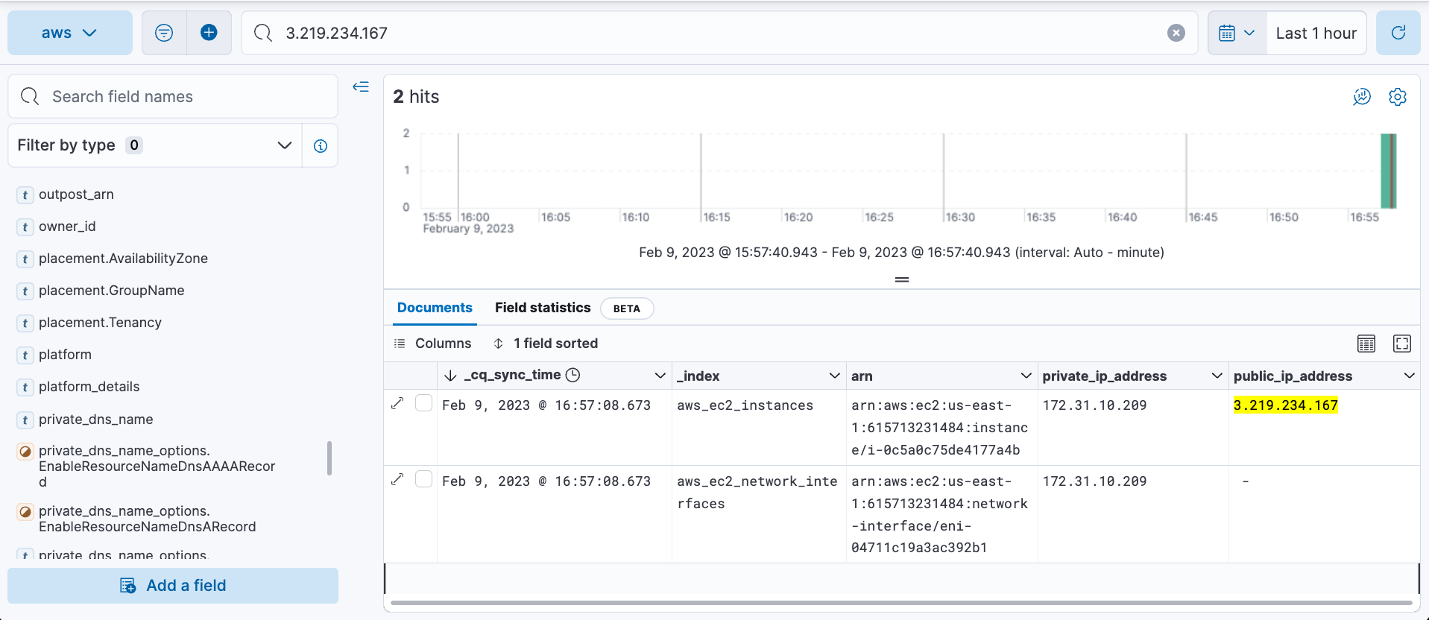Select the private_dns_name field
The image size is (1429, 620).
point(95,420)
